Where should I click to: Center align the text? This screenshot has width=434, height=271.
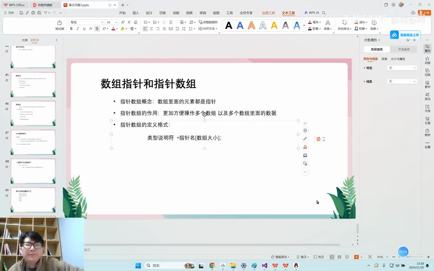151,29
